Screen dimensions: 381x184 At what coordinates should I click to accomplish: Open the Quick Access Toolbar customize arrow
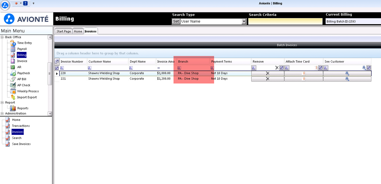pos(33,3)
